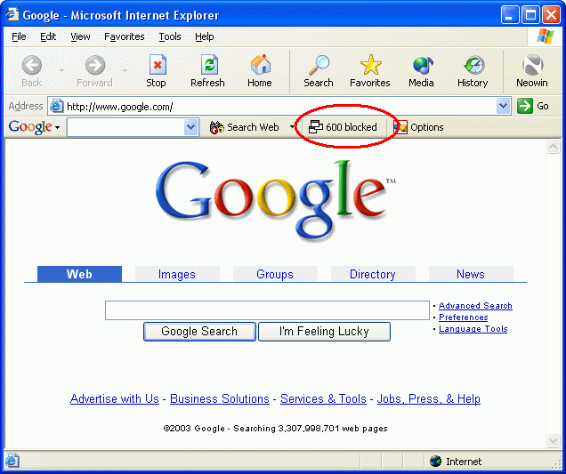
Task: Open the Google toolbar menu arrow
Action: 57,128
